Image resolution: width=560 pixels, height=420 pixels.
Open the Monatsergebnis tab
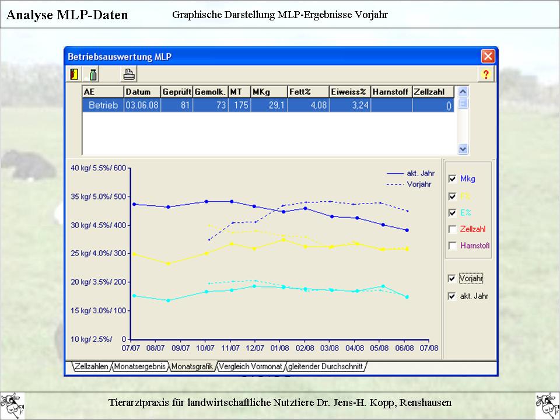[x=139, y=367]
